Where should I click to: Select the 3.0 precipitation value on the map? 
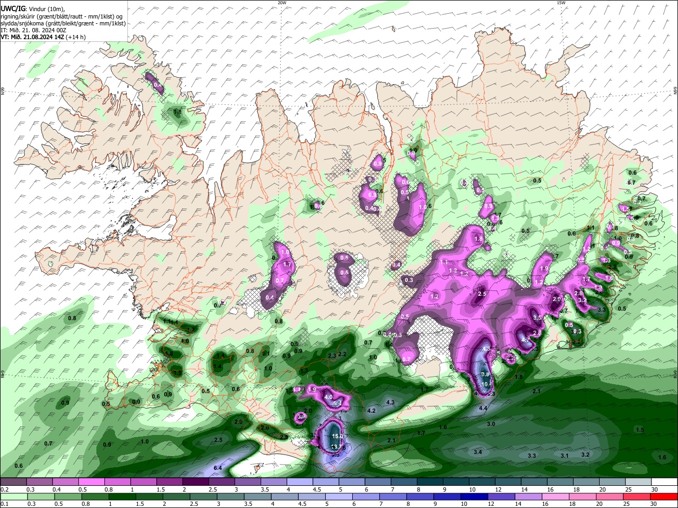coord(491,424)
